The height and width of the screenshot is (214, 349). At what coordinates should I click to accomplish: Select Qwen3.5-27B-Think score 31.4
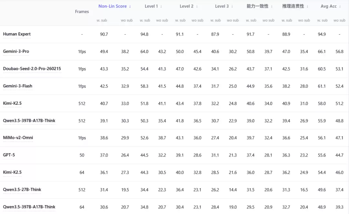pos(104,190)
